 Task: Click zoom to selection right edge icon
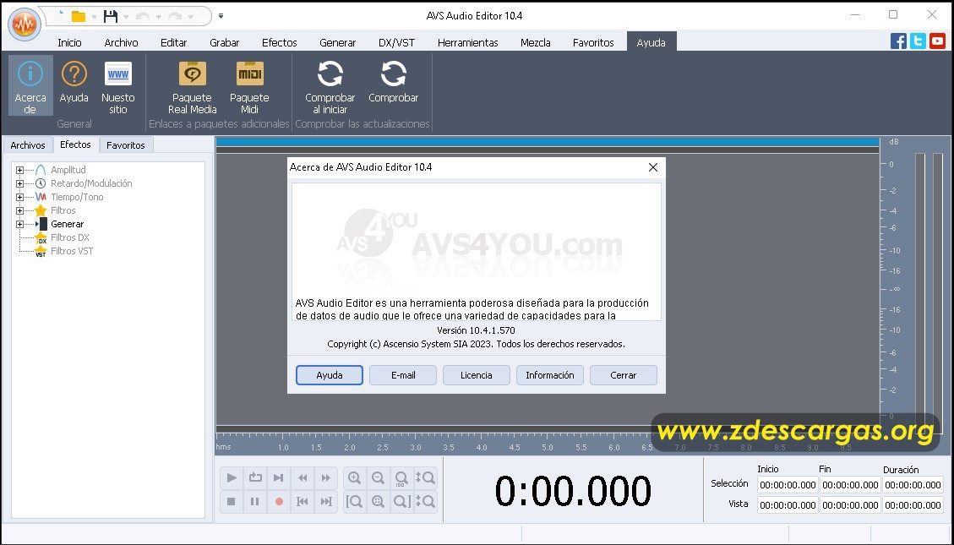pyautogui.click(x=401, y=502)
